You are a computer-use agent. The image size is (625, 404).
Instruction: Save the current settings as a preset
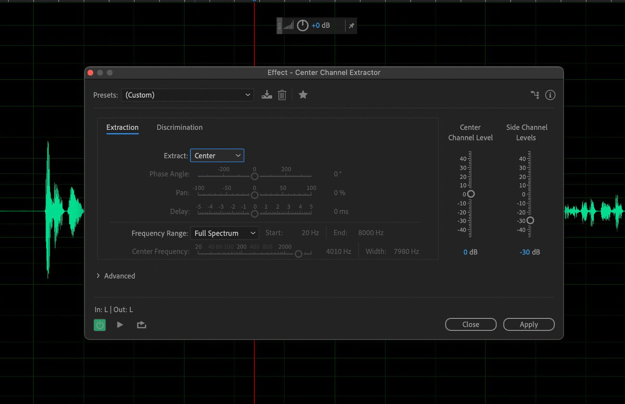[x=267, y=95]
